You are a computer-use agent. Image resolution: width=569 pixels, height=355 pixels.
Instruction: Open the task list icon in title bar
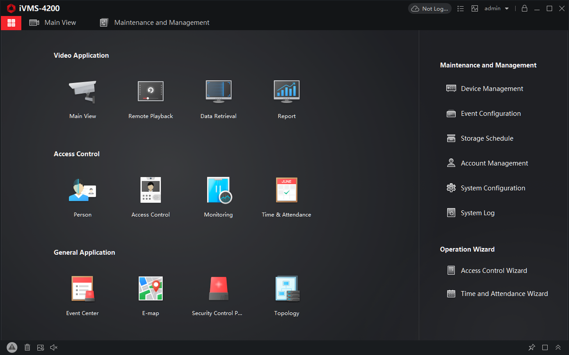click(460, 9)
